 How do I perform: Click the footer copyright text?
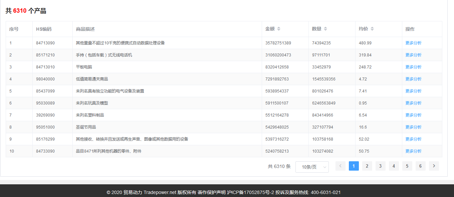coord(224,193)
